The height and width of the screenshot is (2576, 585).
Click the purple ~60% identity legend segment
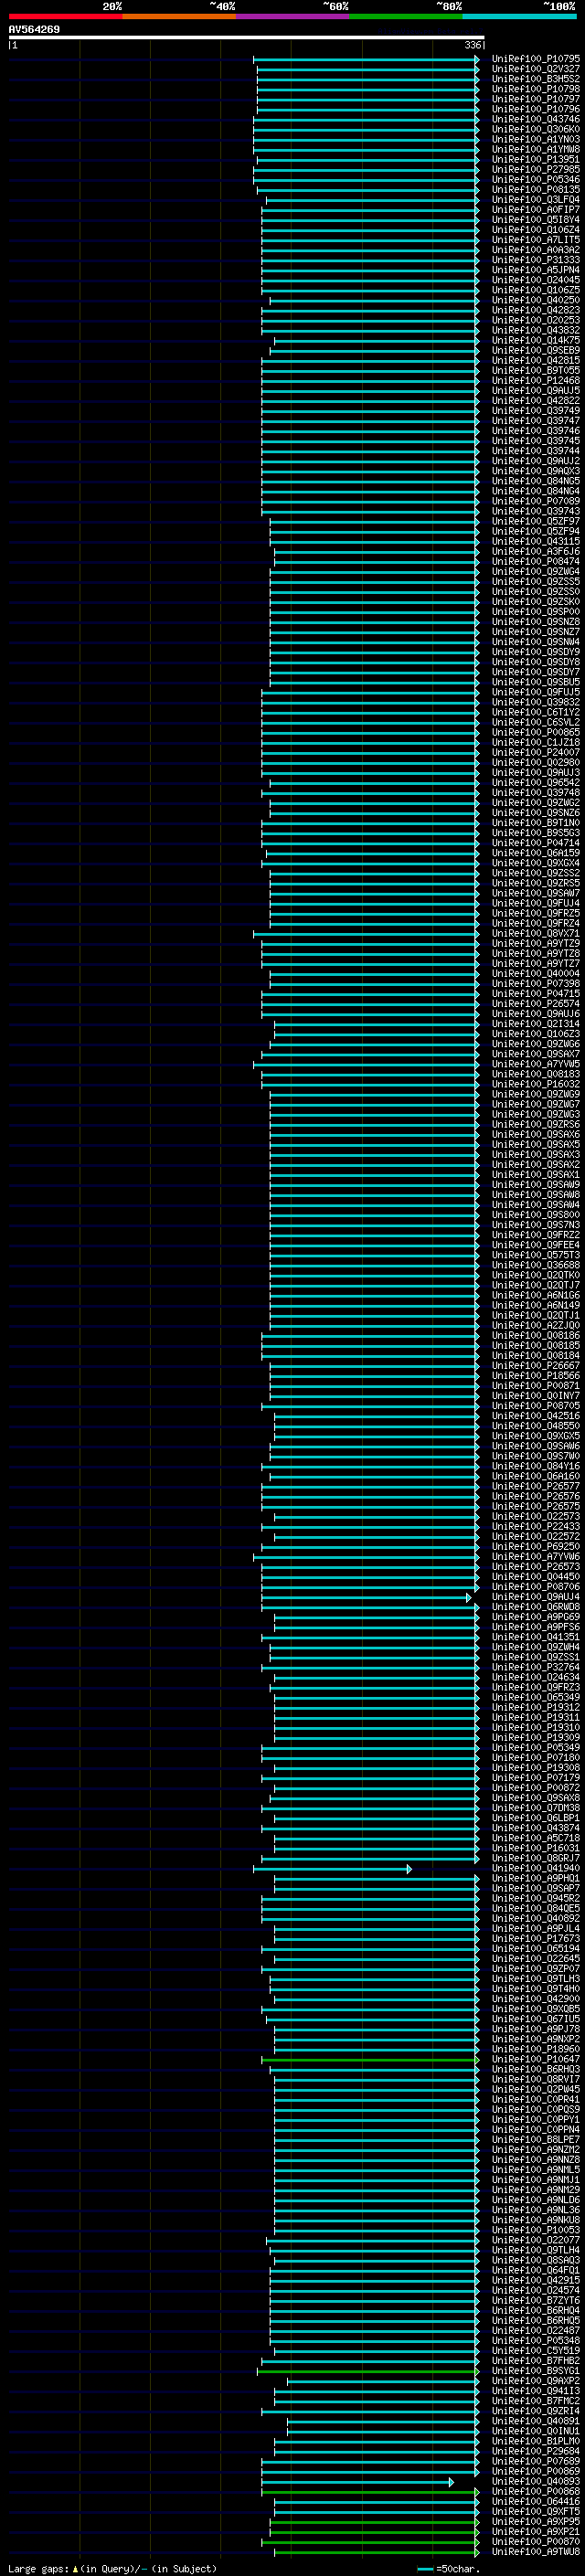click(x=293, y=16)
